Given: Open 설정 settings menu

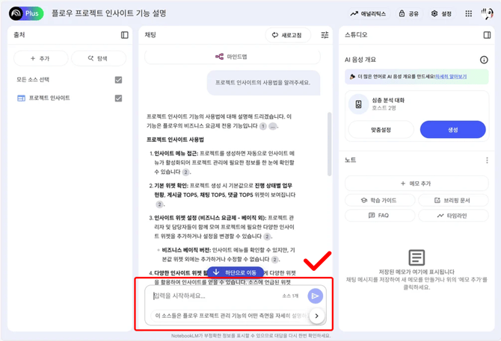Looking at the screenshot, I should pyautogui.click(x=440, y=13).
